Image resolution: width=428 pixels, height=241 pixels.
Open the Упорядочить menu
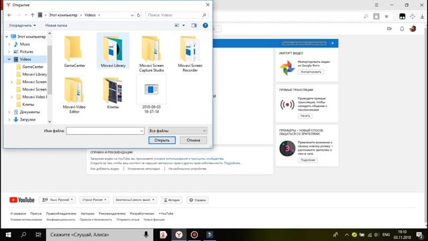coord(22,25)
